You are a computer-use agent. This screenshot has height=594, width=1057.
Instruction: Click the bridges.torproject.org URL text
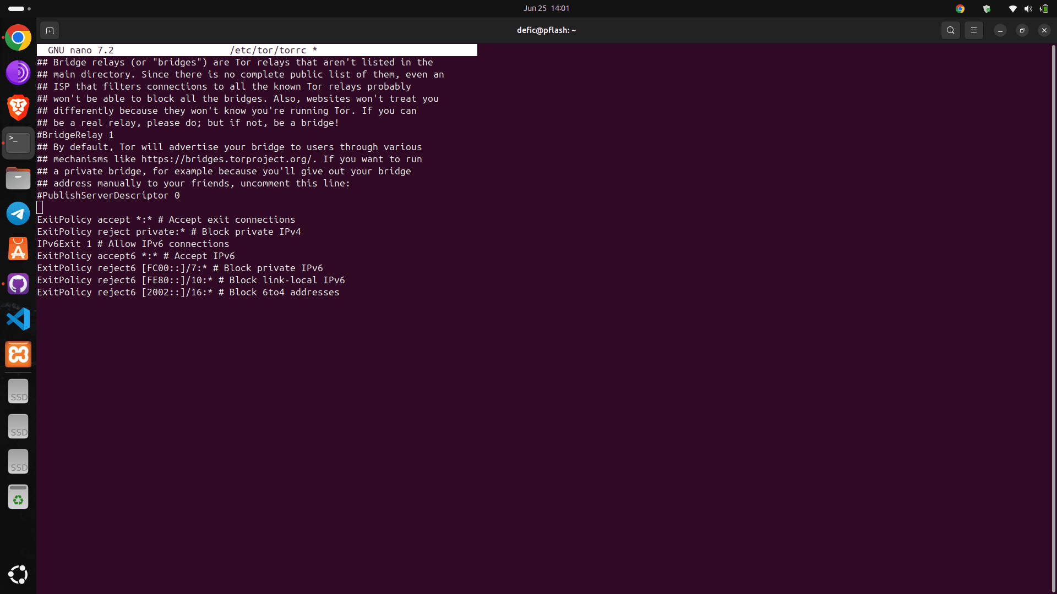click(226, 159)
